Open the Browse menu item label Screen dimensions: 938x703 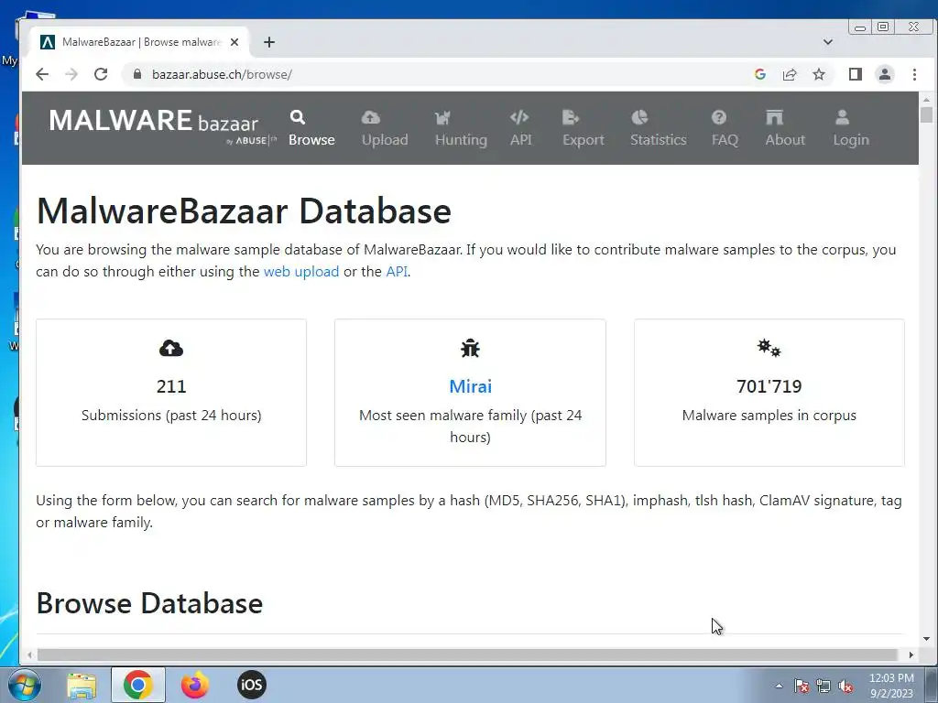tap(311, 140)
